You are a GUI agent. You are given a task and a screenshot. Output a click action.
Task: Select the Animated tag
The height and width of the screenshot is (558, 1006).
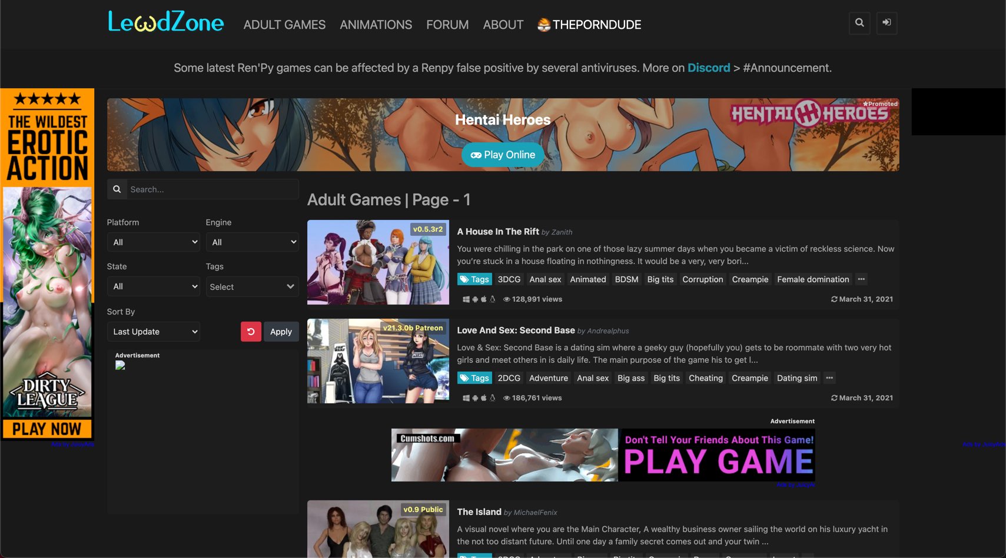click(x=587, y=279)
